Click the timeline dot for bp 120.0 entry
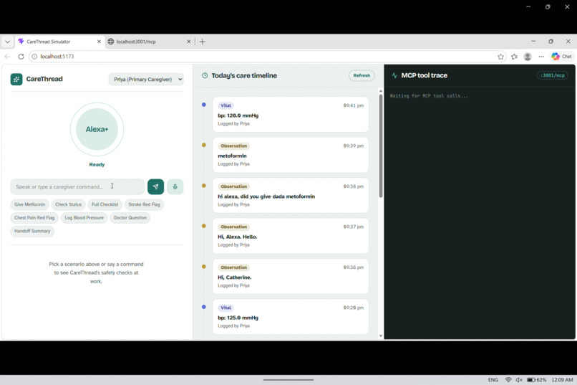577x385 pixels. (204, 105)
